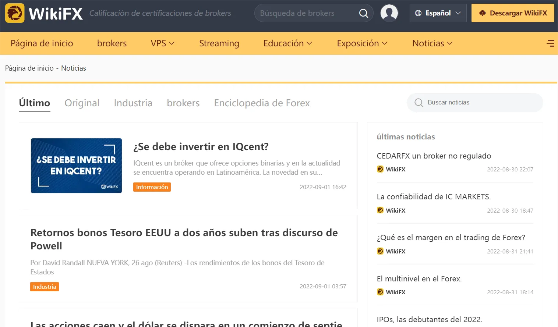Click Por David Randall summary text

[x=177, y=267]
